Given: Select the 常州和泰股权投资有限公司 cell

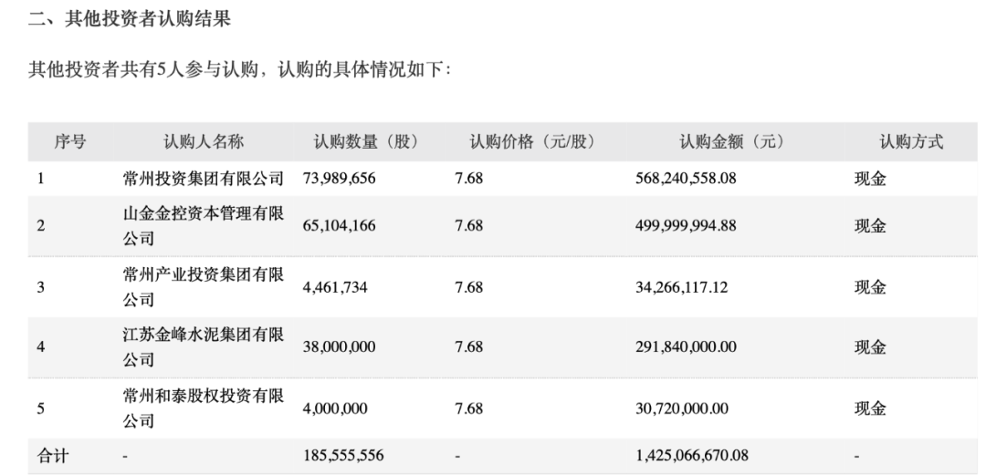Looking at the screenshot, I should click(204, 408).
